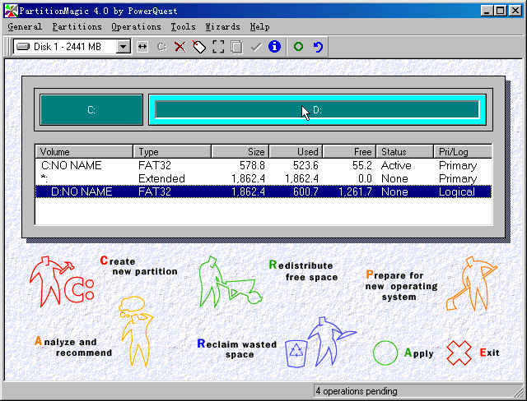Screen dimensions: 527x401
Task: Click the Format partition bracket icon
Action: coord(218,47)
